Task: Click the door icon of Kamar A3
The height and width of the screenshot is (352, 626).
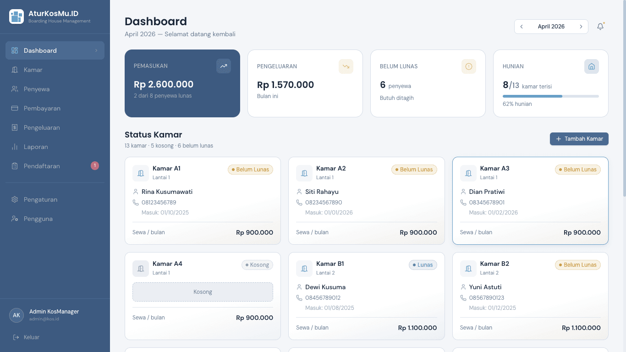Action: [x=468, y=173]
